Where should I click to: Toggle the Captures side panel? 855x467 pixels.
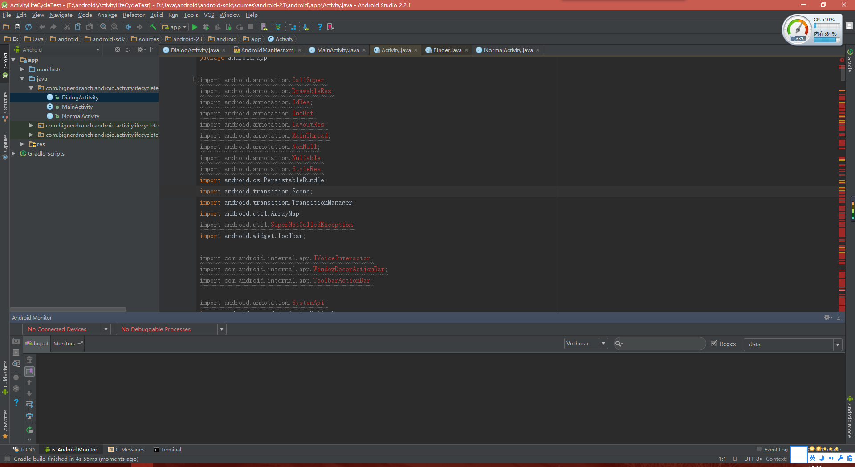5,147
